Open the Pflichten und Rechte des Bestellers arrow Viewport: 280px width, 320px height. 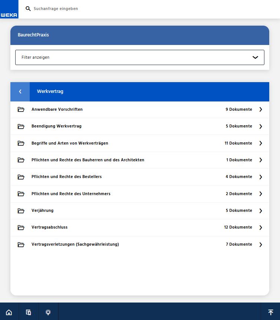261,177
